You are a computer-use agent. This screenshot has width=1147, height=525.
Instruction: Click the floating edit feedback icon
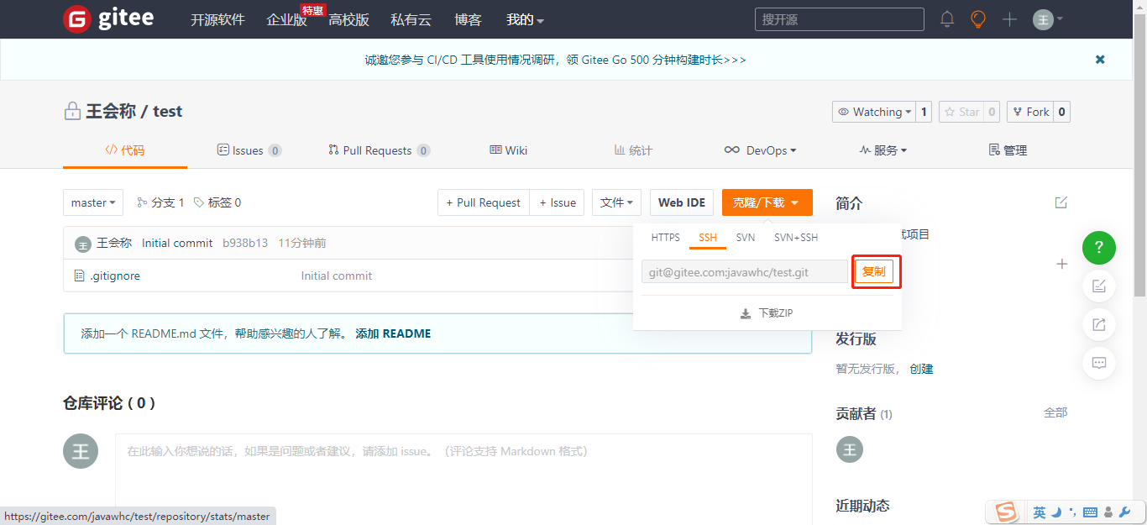point(1099,286)
